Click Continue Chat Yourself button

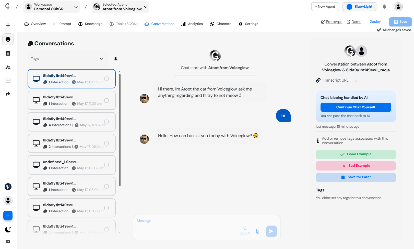(356, 107)
